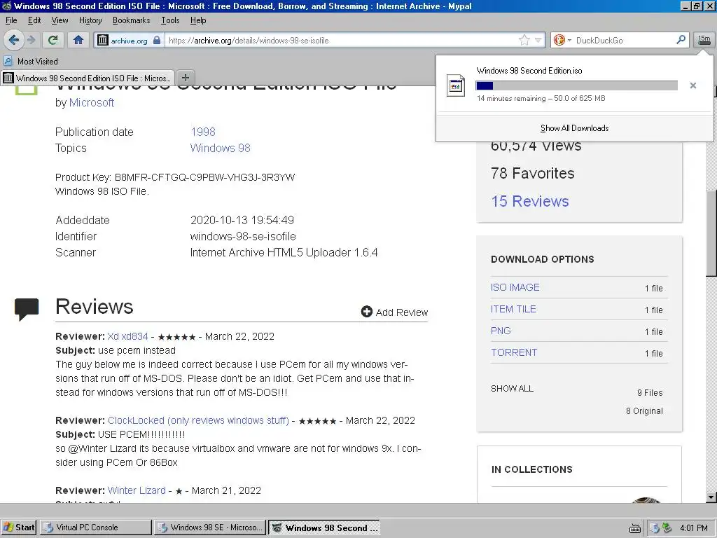717x538 pixels.
Task: Open the DuckDuckGo search engine selector
Action: coord(562,40)
